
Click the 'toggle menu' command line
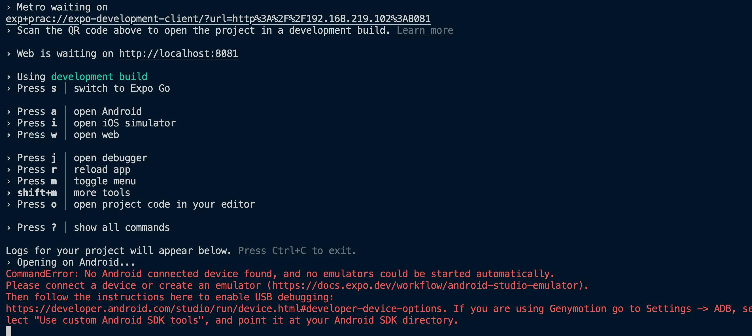point(71,181)
